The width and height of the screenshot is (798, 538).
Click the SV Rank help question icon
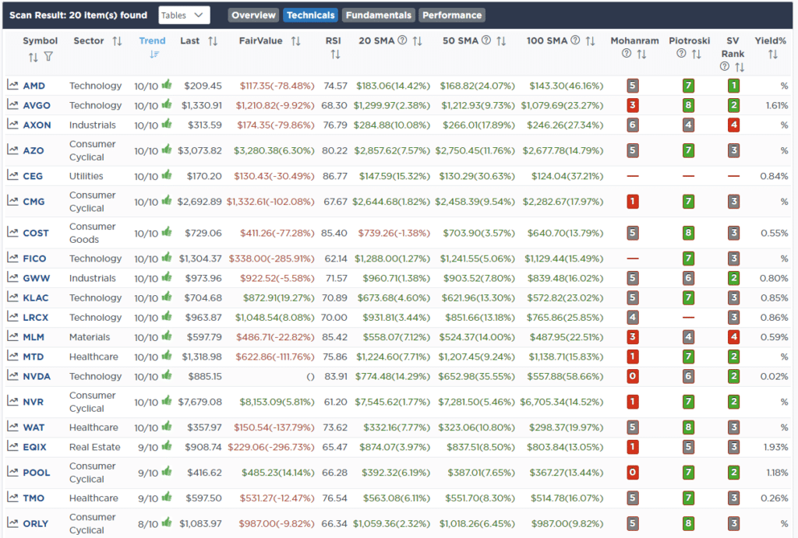pyautogui.click(x=725, y=66)
